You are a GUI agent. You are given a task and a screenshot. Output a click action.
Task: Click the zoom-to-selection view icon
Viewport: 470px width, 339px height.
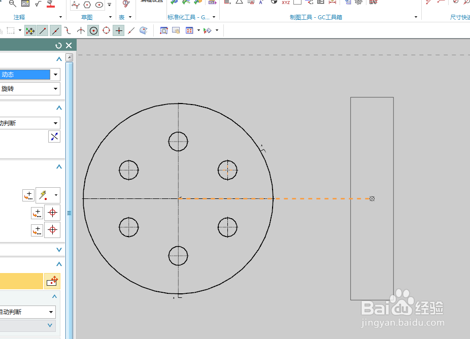[164, 30]
